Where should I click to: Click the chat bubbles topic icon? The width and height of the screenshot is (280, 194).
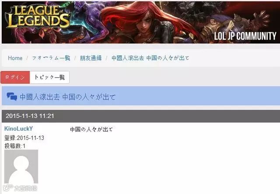(12, 97)
